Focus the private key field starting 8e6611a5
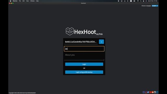 point(81,42)
